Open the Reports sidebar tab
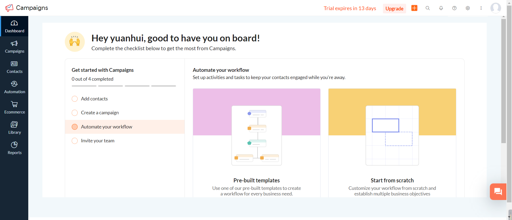The height and width of the screenshot is (220, 512). 14,148
